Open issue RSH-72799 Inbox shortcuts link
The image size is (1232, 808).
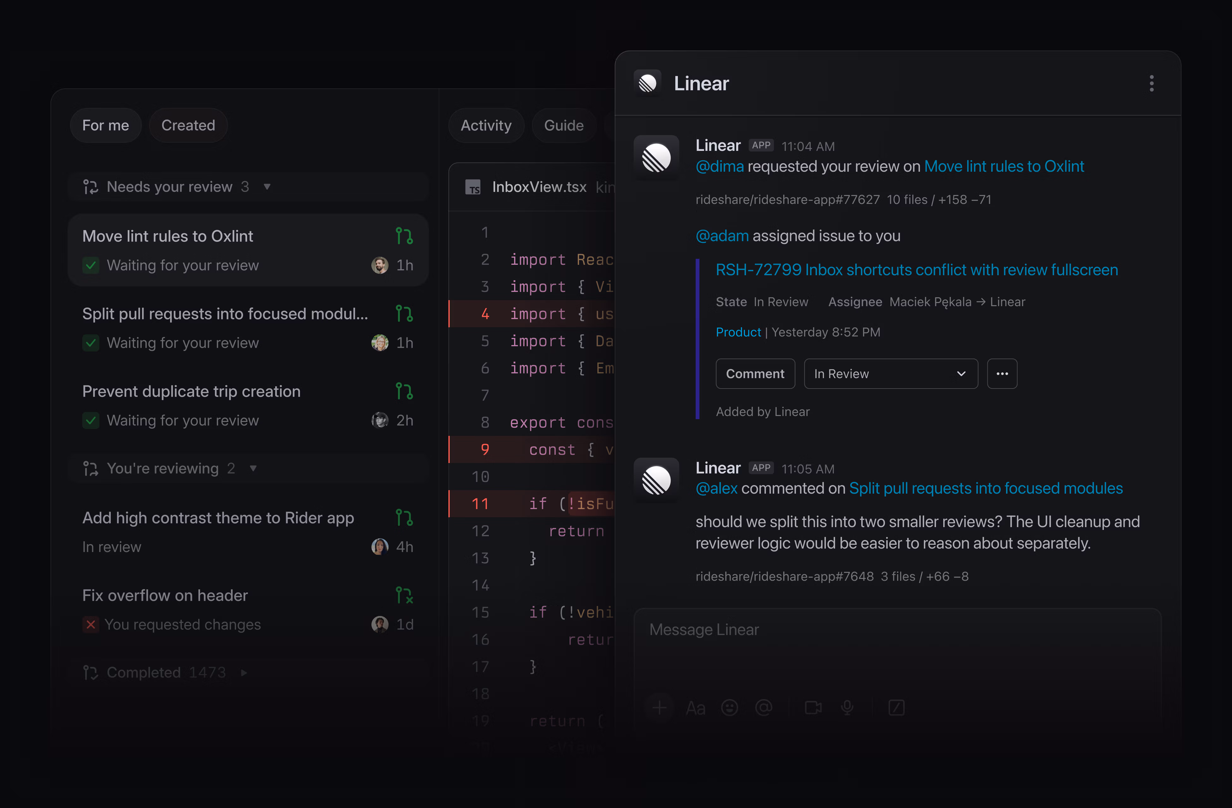pyautogui.click(x=916, y=270)
